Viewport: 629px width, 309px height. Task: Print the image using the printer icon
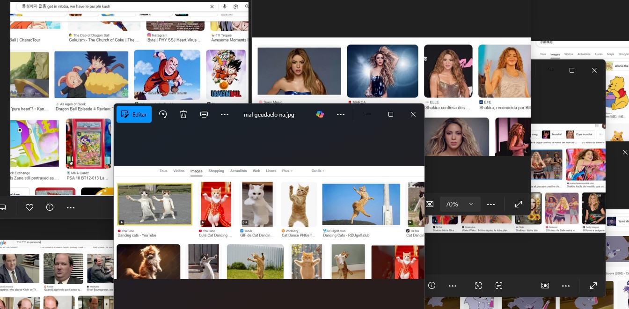tap(204, 114)
